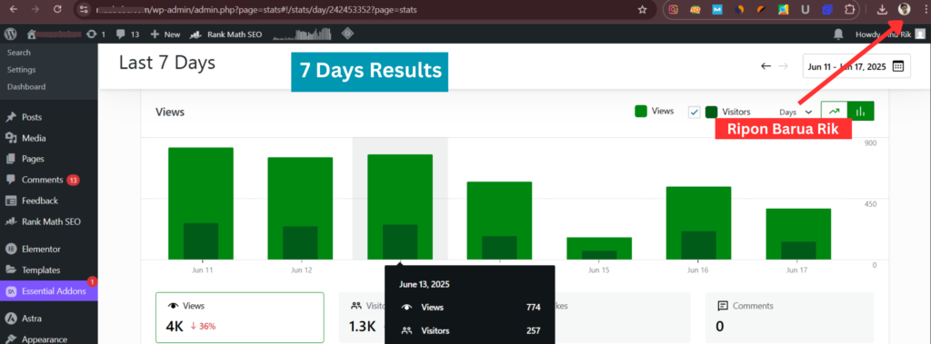
Task: Select the Jun 11 bar
Action: (x=201, y=203)
